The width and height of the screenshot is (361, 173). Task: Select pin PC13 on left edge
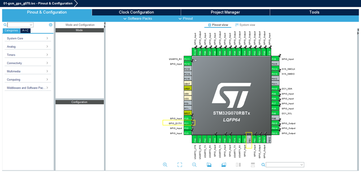[x=188, y=69]
